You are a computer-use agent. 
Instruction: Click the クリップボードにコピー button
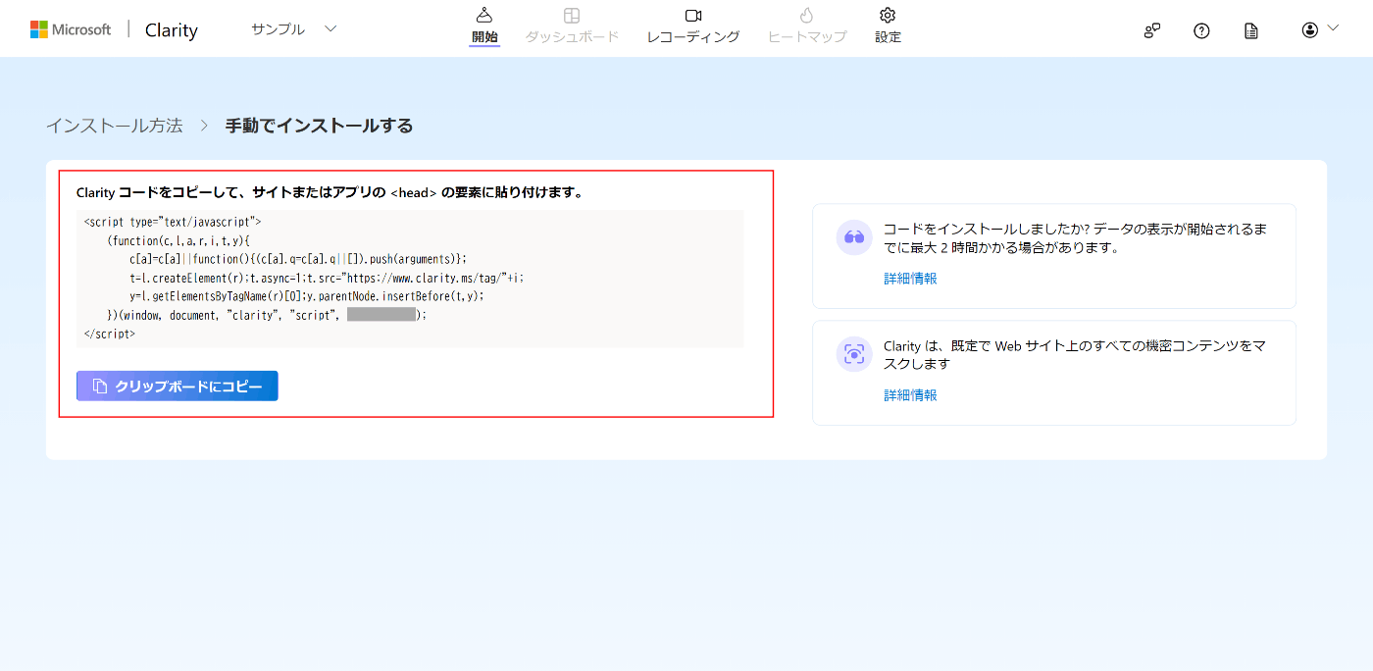(x=178, y=387)
